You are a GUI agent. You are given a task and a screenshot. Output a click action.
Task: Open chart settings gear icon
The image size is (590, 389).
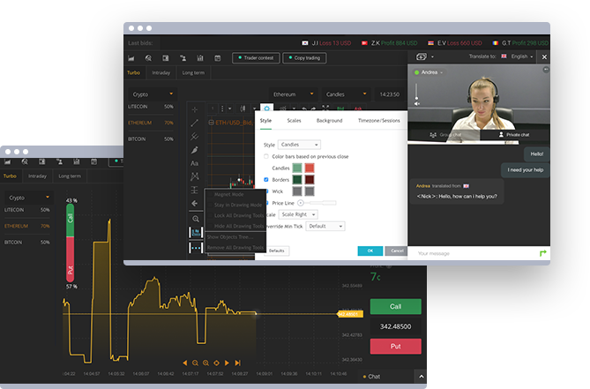point(266,108)
